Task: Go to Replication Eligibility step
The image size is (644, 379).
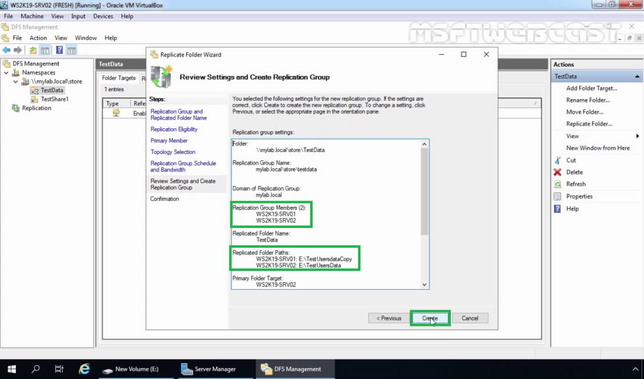Action: (x=174, y=129)
